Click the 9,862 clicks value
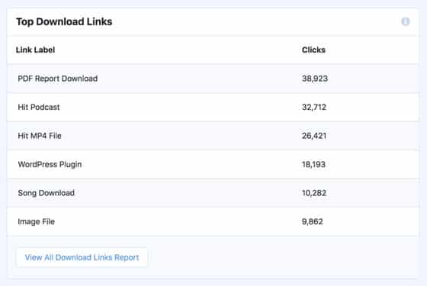427x286 pixels. (313, 221)
